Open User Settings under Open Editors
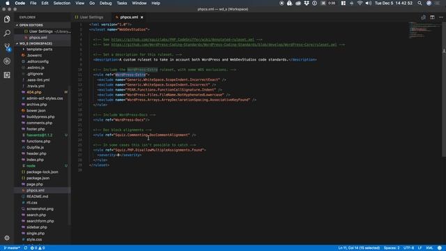This screenshot has width=446, height=251. (41, 31)
